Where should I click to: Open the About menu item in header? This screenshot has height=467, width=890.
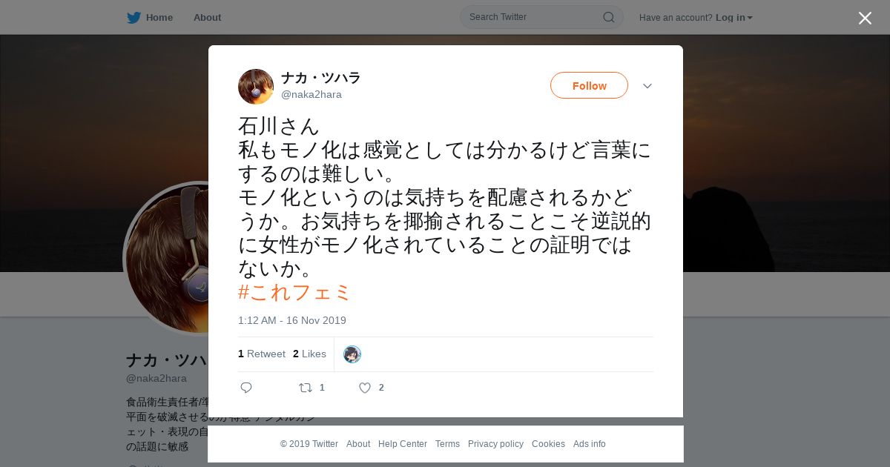pos(207,17)
